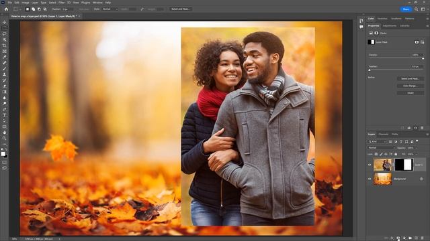Screen dimensions: 430x241
Task: Open the marquee tool preset picker arrow
Action: click(19, 9)
